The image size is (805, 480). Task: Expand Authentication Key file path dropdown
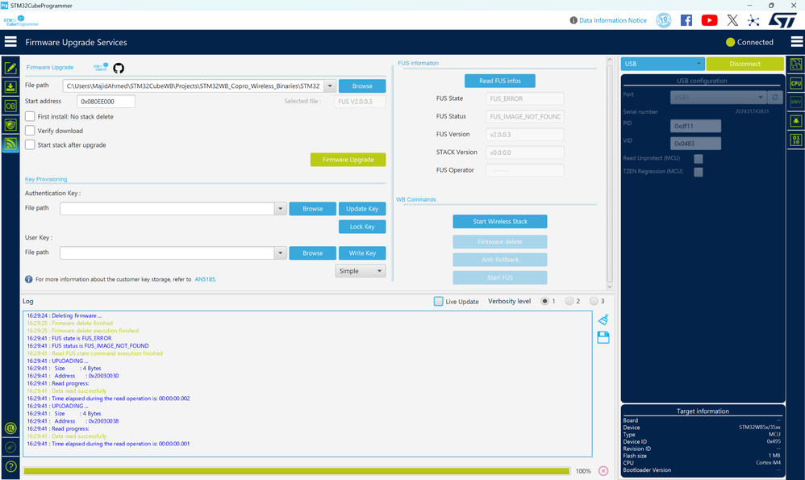click(281, 208)
